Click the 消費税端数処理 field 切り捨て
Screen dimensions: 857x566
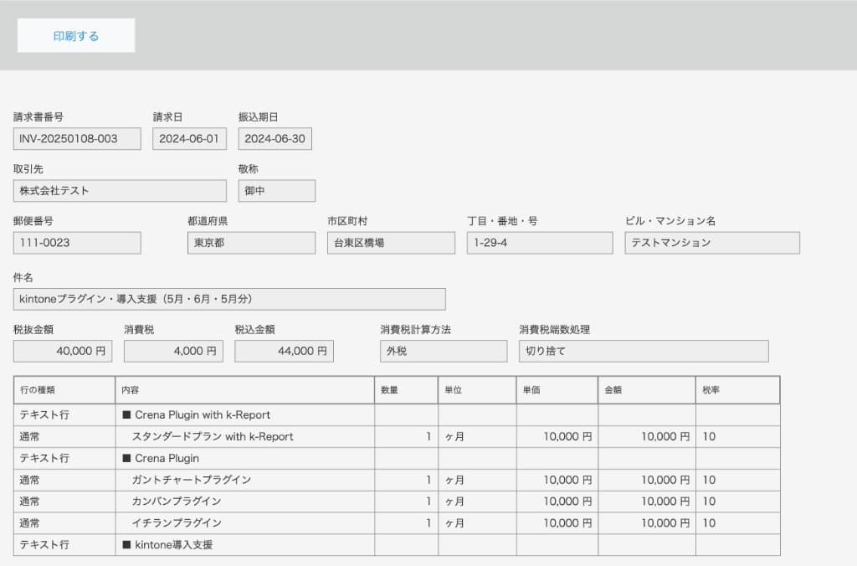point(644,351)
